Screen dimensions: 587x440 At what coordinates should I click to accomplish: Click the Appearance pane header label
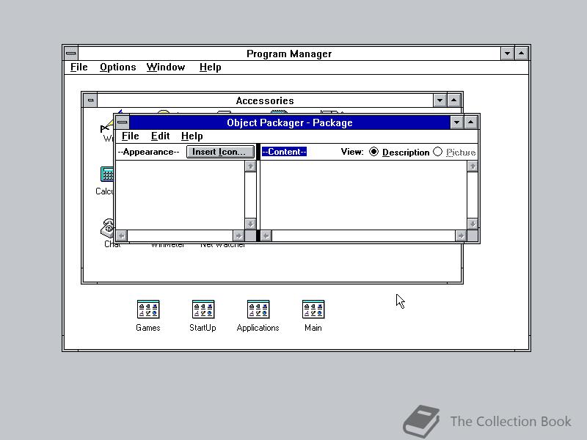(x=147, y=152)
